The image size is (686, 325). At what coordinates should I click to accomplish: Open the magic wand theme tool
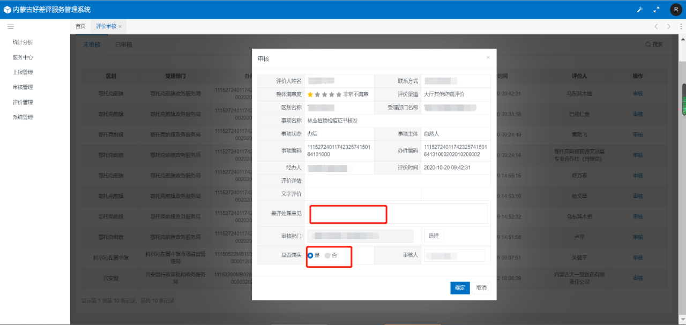(639, 10)
